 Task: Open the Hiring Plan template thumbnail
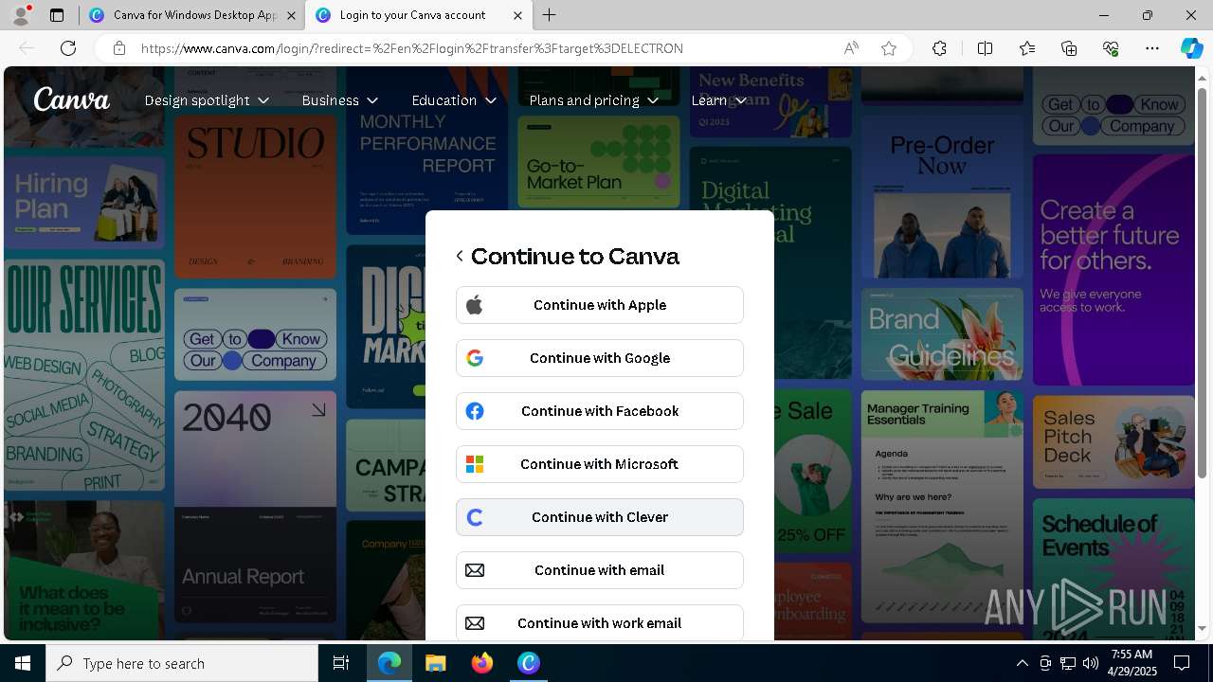[x=84, y=203]
